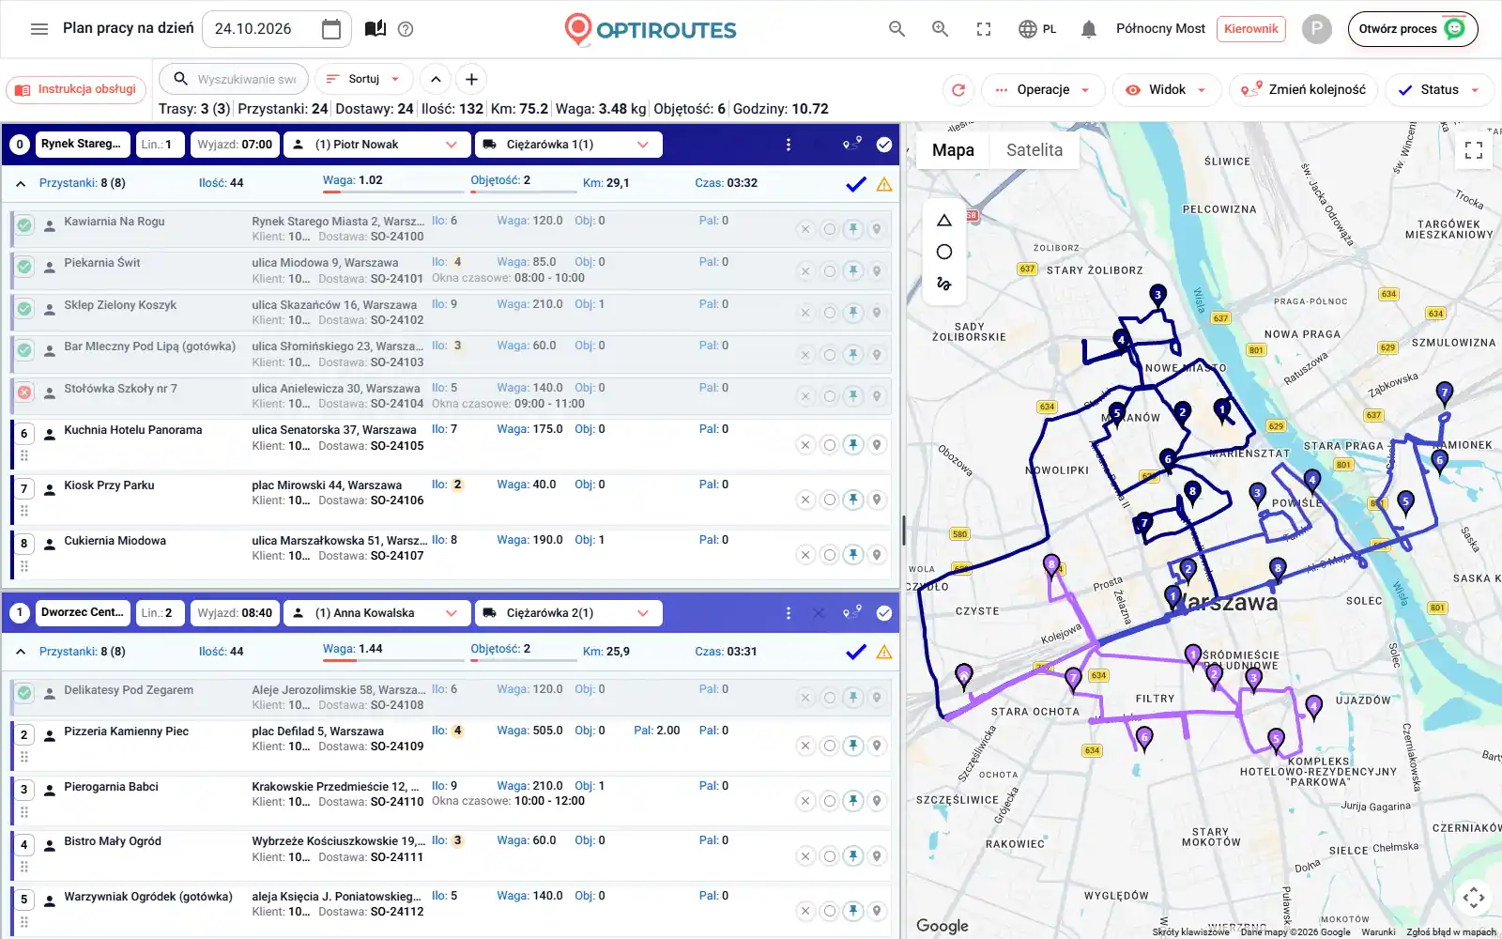Switch map to Mapa view
This screenshot has width=1502, height=939.
953,150
